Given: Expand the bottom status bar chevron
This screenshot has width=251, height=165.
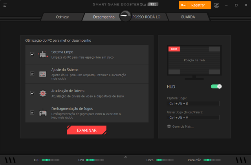Looking at the screenshot, I should point(126,157).
